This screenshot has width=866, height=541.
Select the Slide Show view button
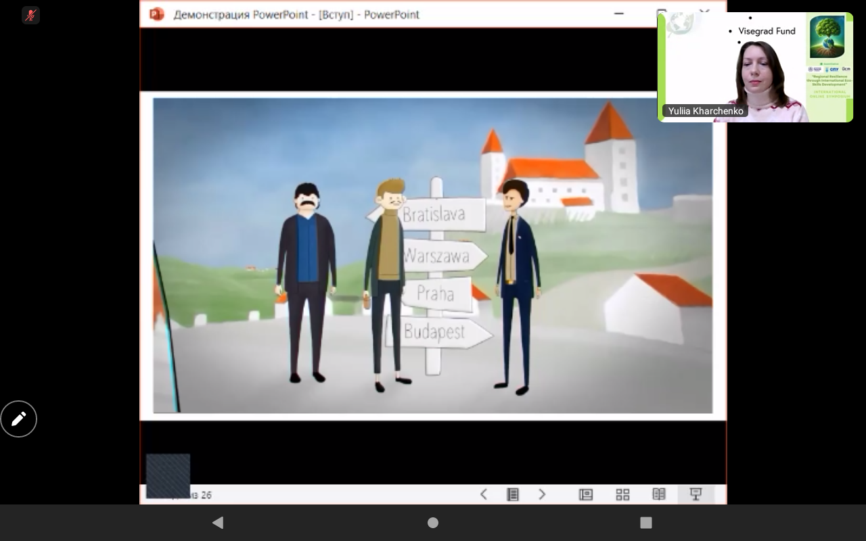pos(695,494)
